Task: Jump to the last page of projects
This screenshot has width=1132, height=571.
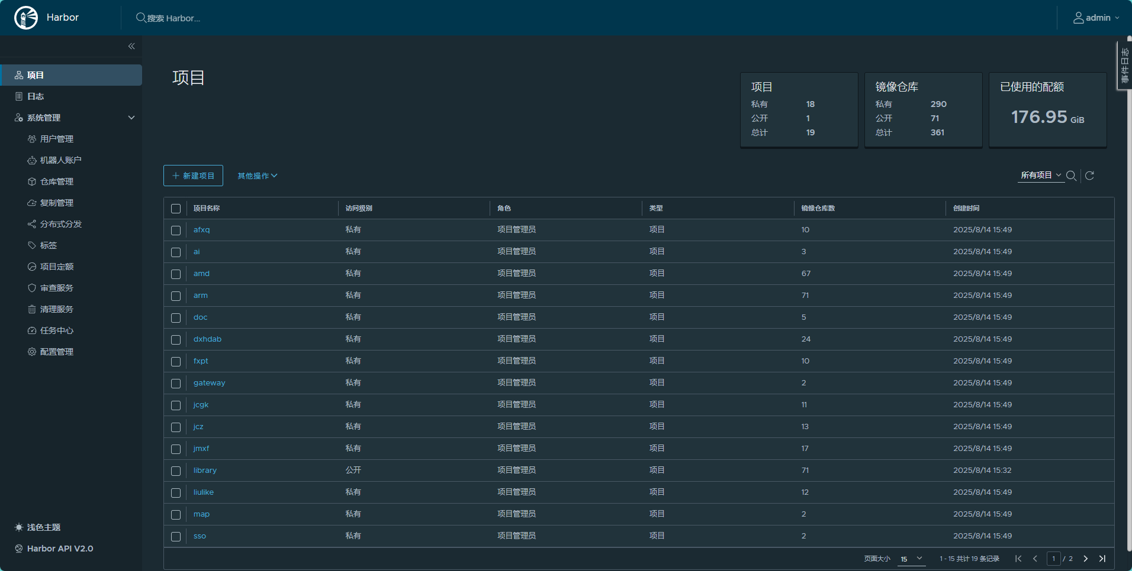Action: pos(1102,559)
